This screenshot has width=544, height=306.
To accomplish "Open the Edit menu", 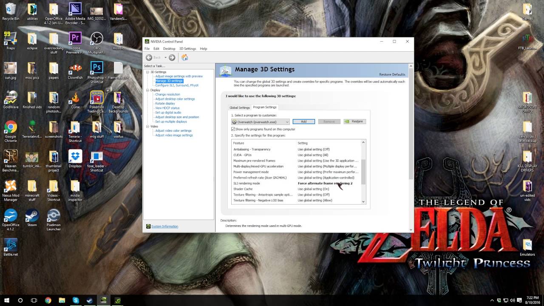I will click(156, 48).
